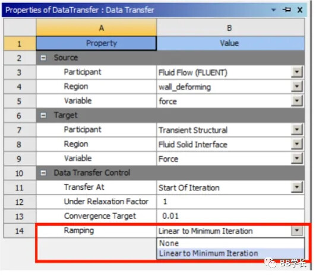This screenshot has height=277, width=316.
Task: Open the Transient Structural participant dropdown
Action: 297,130
